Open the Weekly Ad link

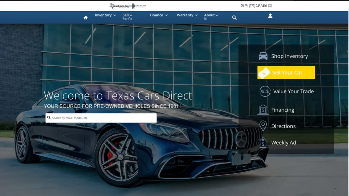click(284, 143)
